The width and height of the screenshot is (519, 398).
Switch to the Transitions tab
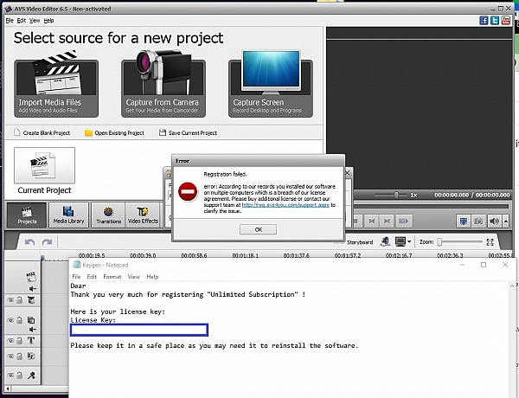[x=109, y=215]
